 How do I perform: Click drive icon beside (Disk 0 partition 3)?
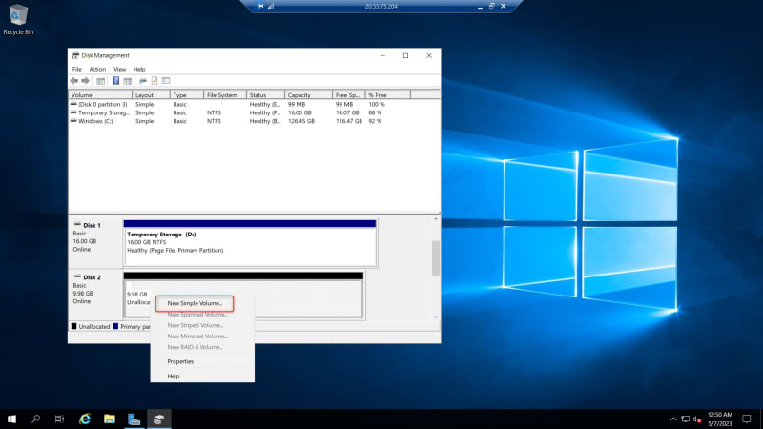pos(73,104)
